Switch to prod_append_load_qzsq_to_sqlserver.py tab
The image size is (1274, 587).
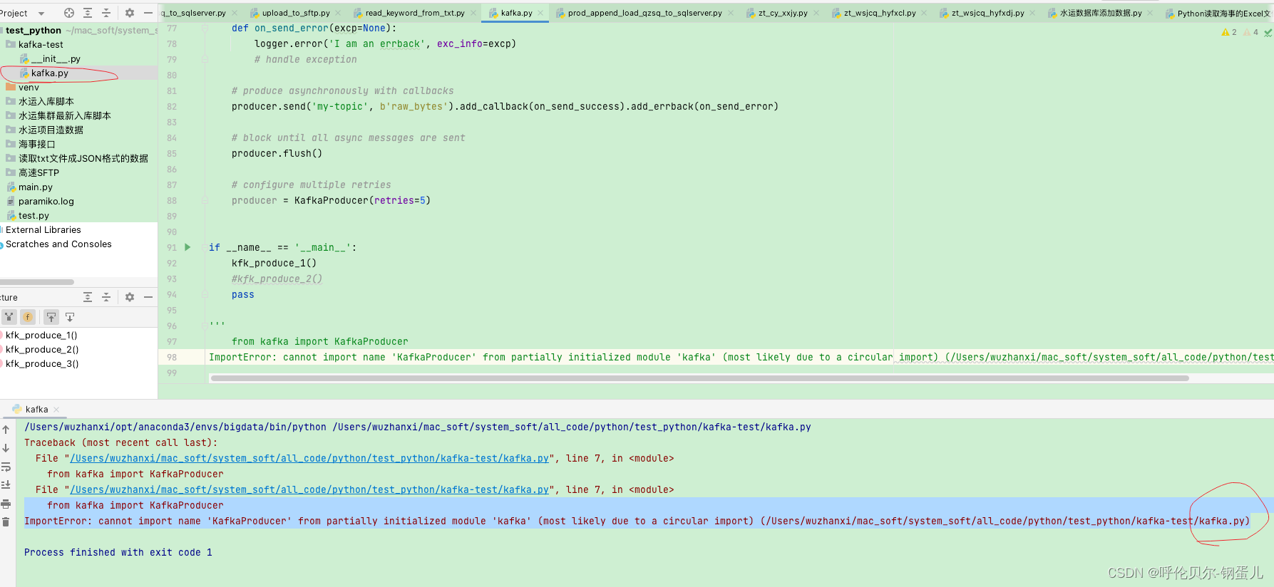(644, 13)
